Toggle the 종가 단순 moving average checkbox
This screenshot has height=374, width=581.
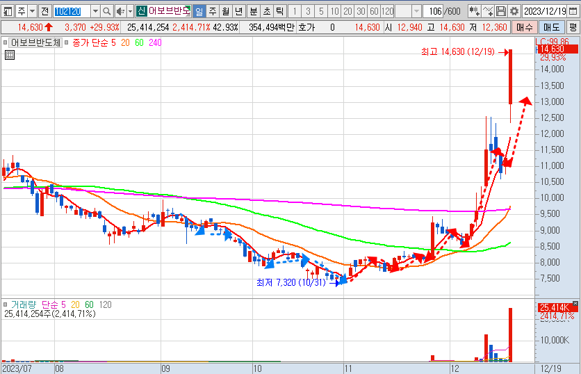tap(66, 42)
